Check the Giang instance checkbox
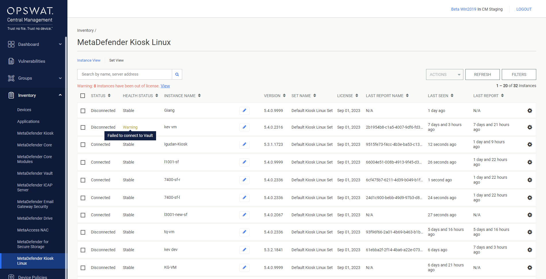Viewport: 546px width, 279px height. pos(83,111)
